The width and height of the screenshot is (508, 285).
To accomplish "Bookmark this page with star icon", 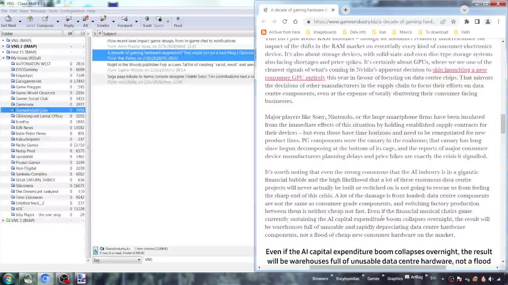I will point(453,21).
